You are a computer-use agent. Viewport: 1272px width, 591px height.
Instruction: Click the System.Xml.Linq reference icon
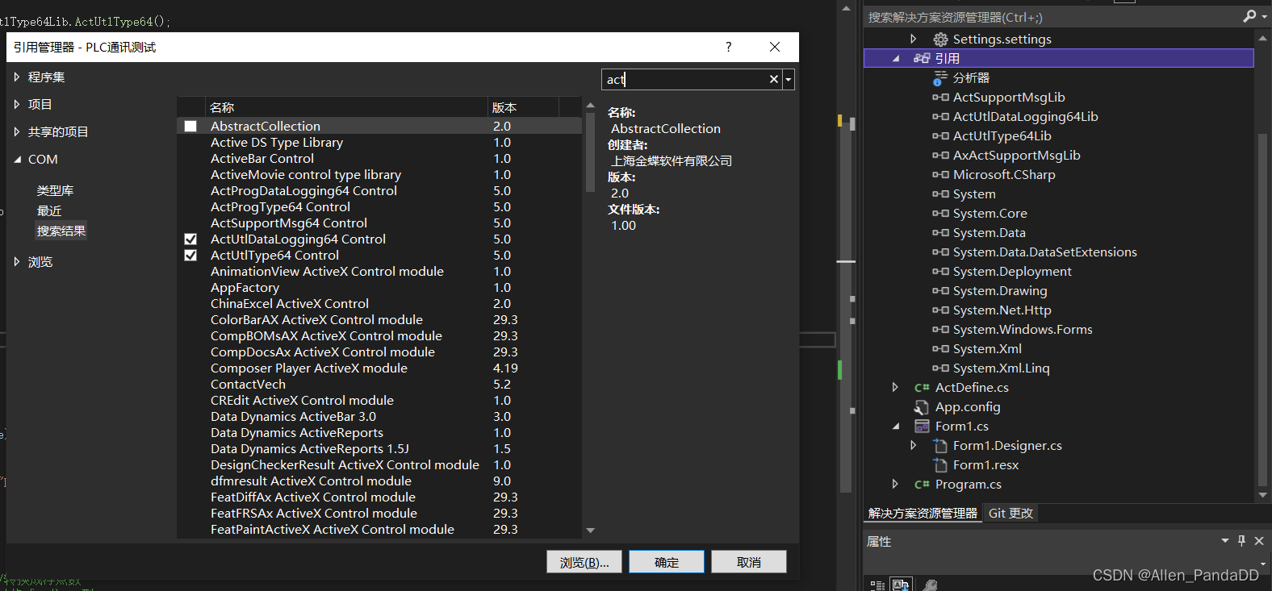(x=940, y=368)
